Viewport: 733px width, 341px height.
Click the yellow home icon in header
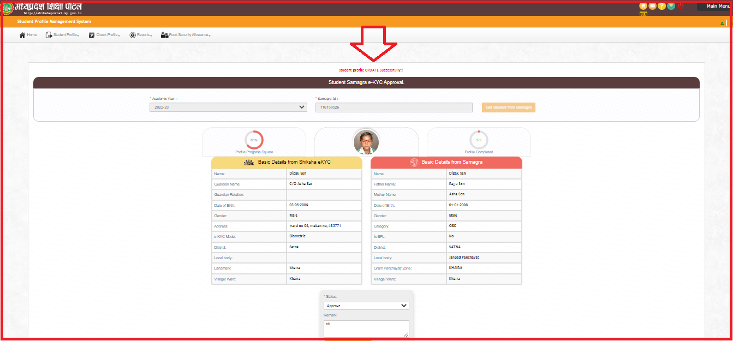643,6
